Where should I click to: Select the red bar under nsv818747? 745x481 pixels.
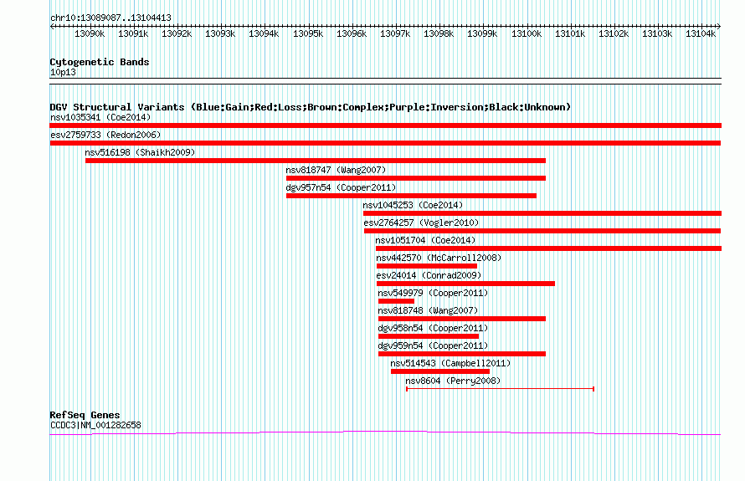pos(416,178)
